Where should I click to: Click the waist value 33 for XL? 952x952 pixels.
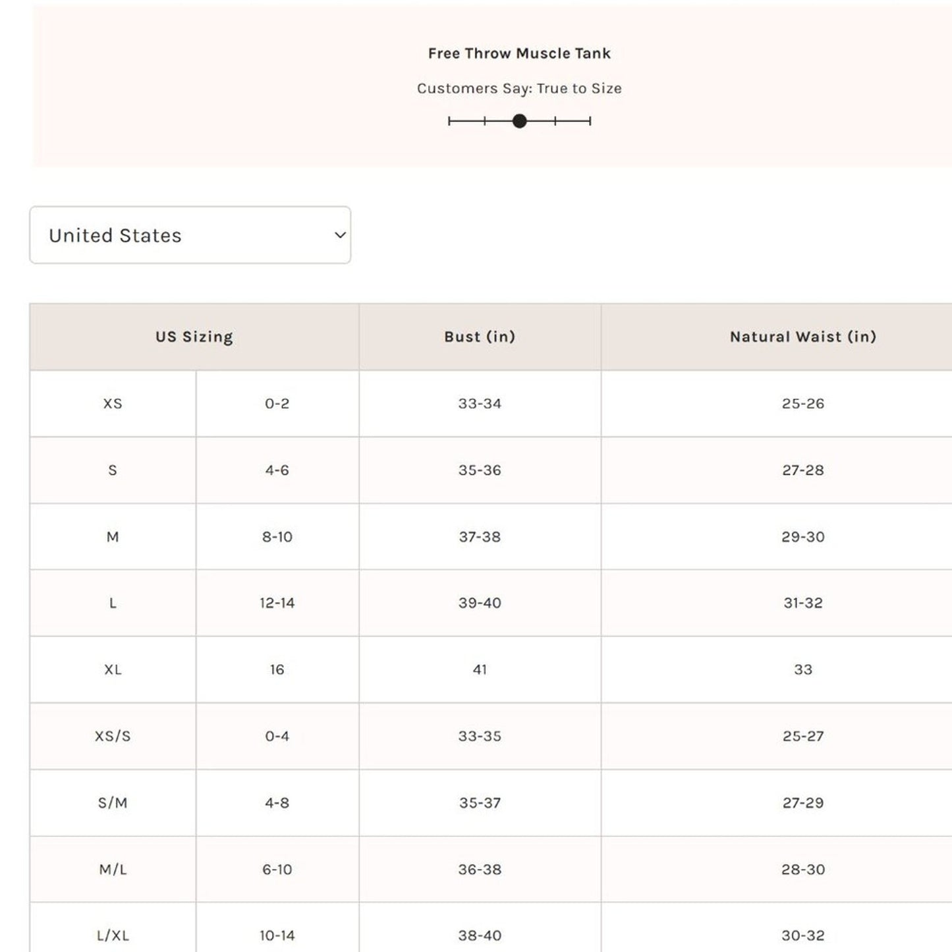803,669
